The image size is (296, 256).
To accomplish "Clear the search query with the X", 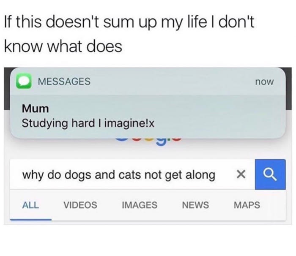I will point(241,174).
